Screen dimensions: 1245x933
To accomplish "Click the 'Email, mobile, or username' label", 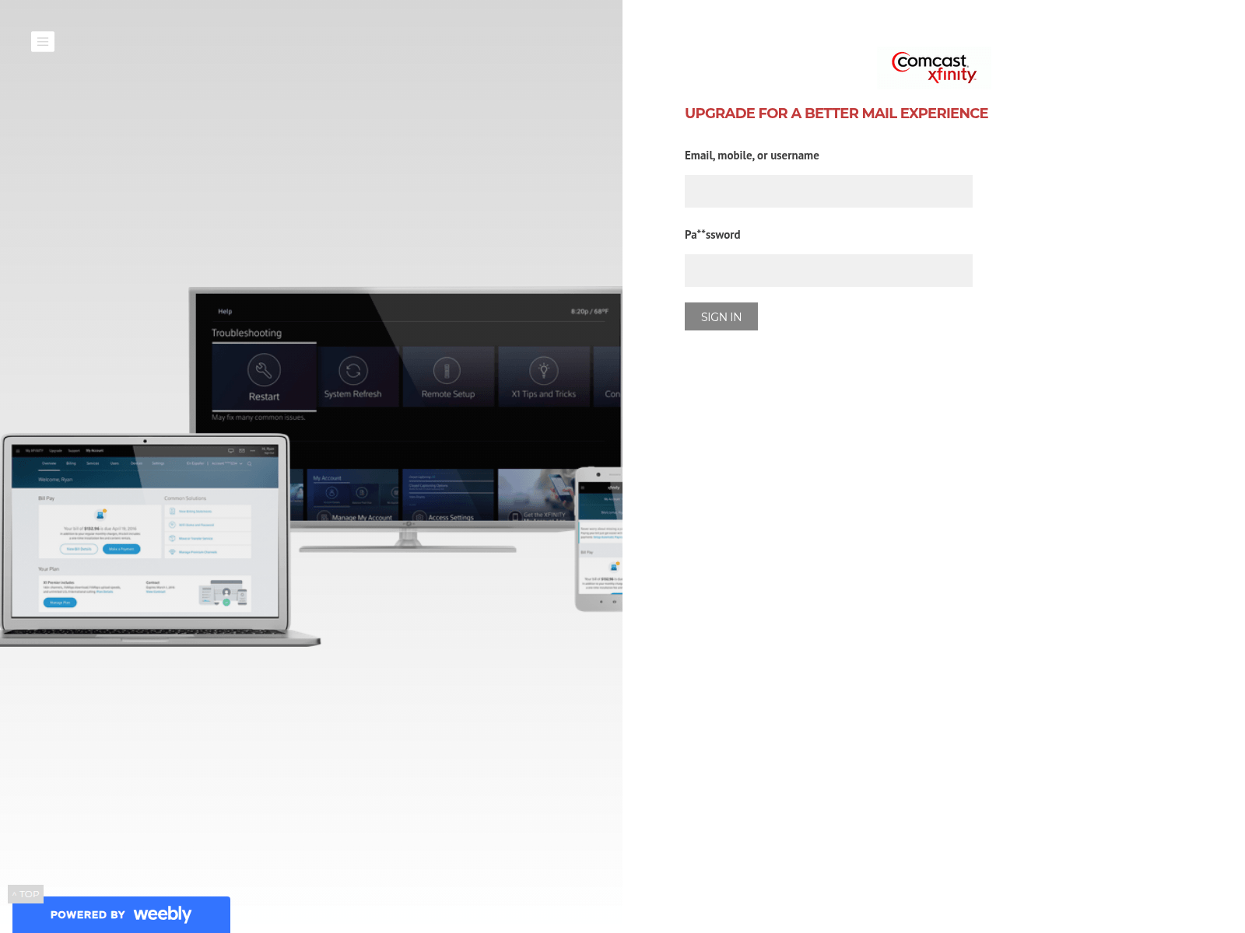I will pos(752,155).
